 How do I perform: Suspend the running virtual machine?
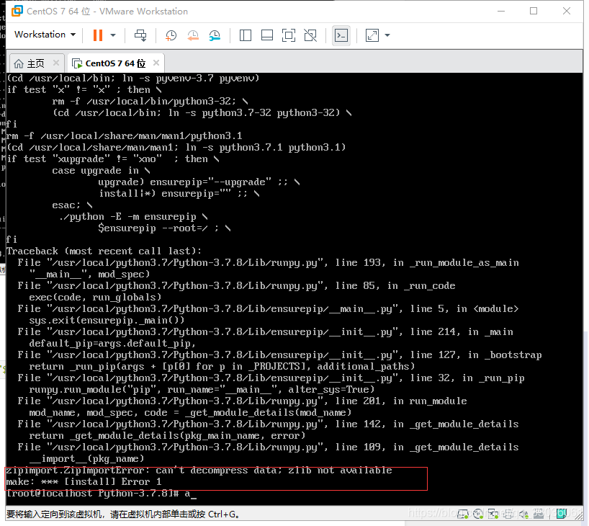tap(99, 35)
